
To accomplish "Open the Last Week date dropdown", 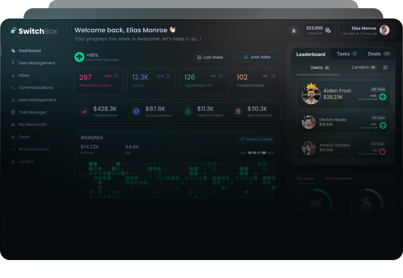I will point(216,57).
